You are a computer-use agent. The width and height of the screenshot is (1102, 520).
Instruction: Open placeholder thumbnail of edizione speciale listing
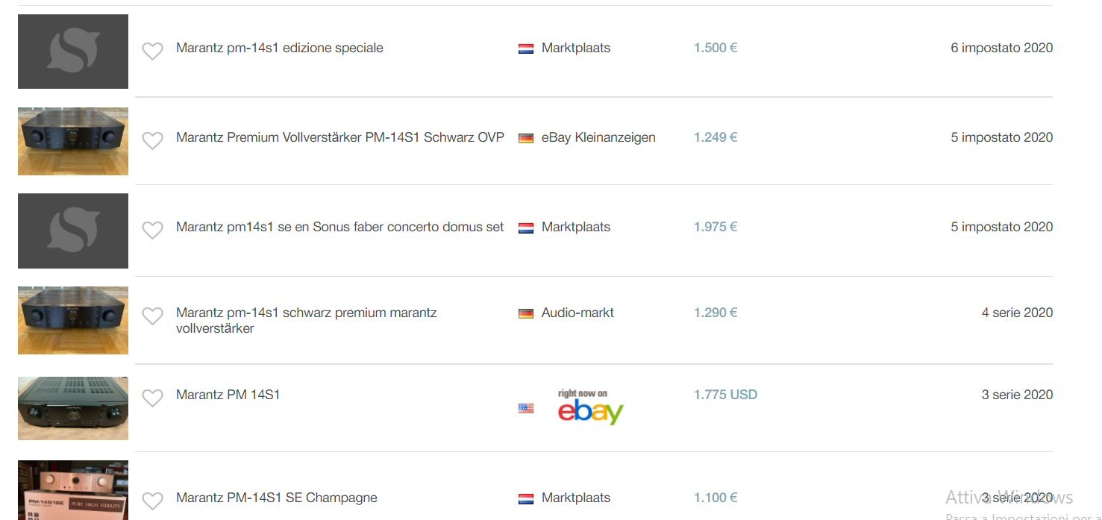coord(73,51)
